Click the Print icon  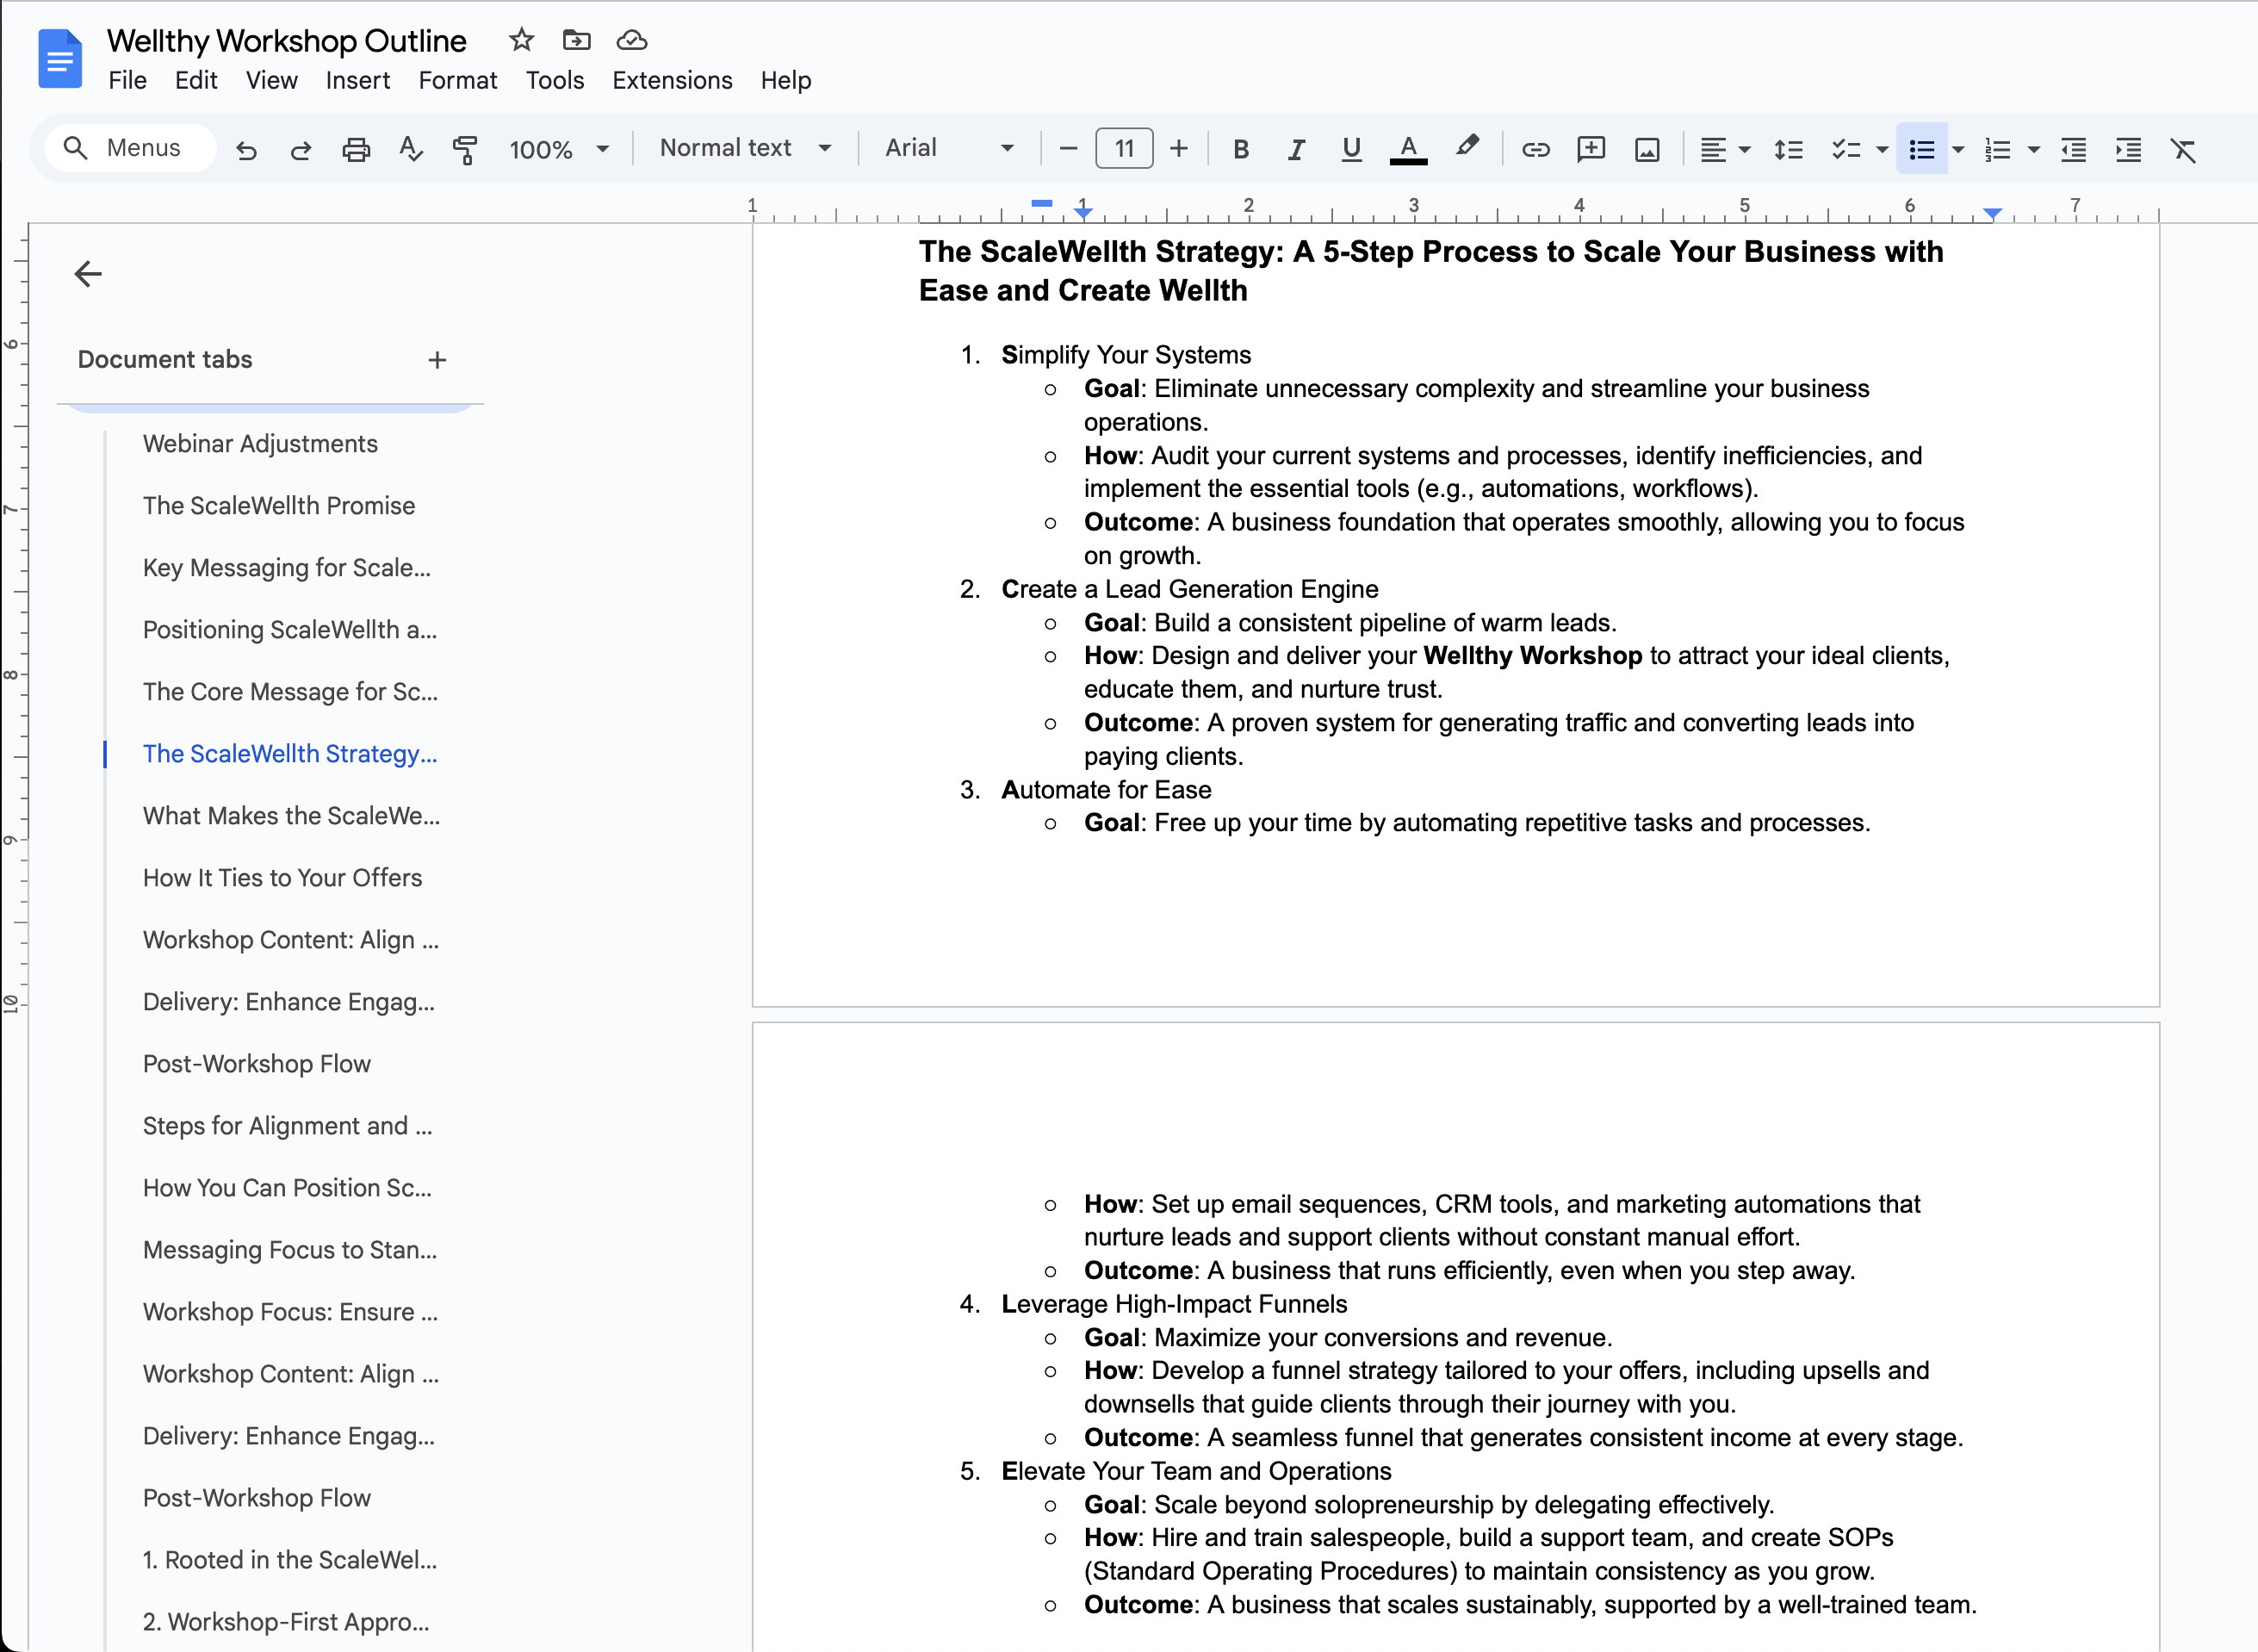[356, 150]
